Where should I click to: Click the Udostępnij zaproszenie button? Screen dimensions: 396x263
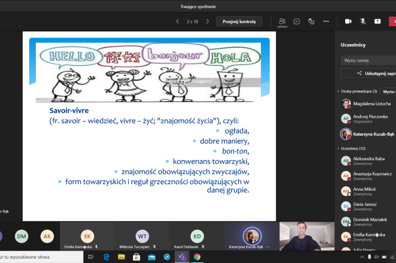point(369,73)
